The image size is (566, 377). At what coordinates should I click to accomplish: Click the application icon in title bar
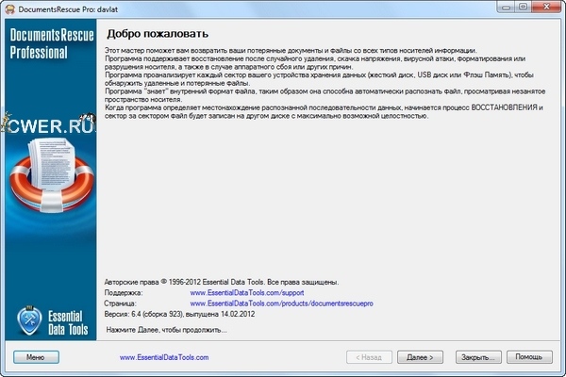10,8
